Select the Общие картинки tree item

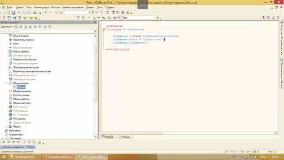[x=22, y=103]
